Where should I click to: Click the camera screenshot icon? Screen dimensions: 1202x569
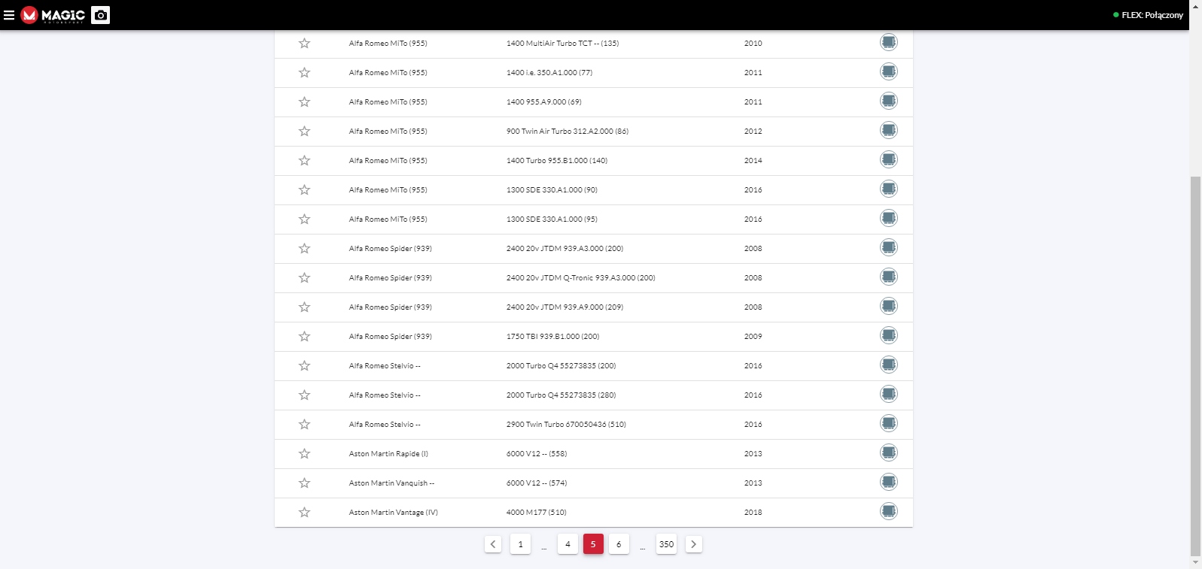click(100, 15)
